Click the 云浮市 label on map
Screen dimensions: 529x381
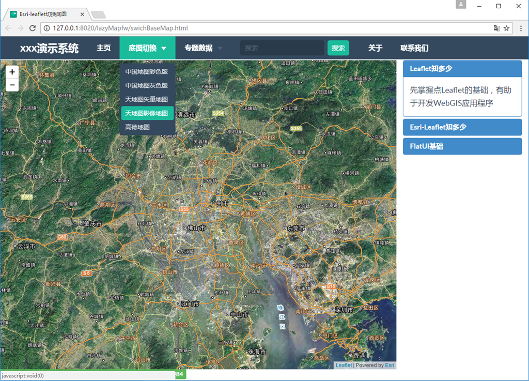coord(26,247)
